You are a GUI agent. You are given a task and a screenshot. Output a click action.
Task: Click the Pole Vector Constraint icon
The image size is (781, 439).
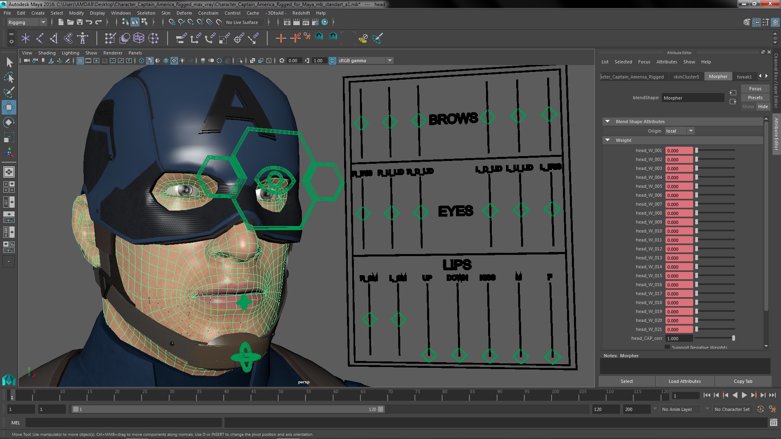point(253,39)
